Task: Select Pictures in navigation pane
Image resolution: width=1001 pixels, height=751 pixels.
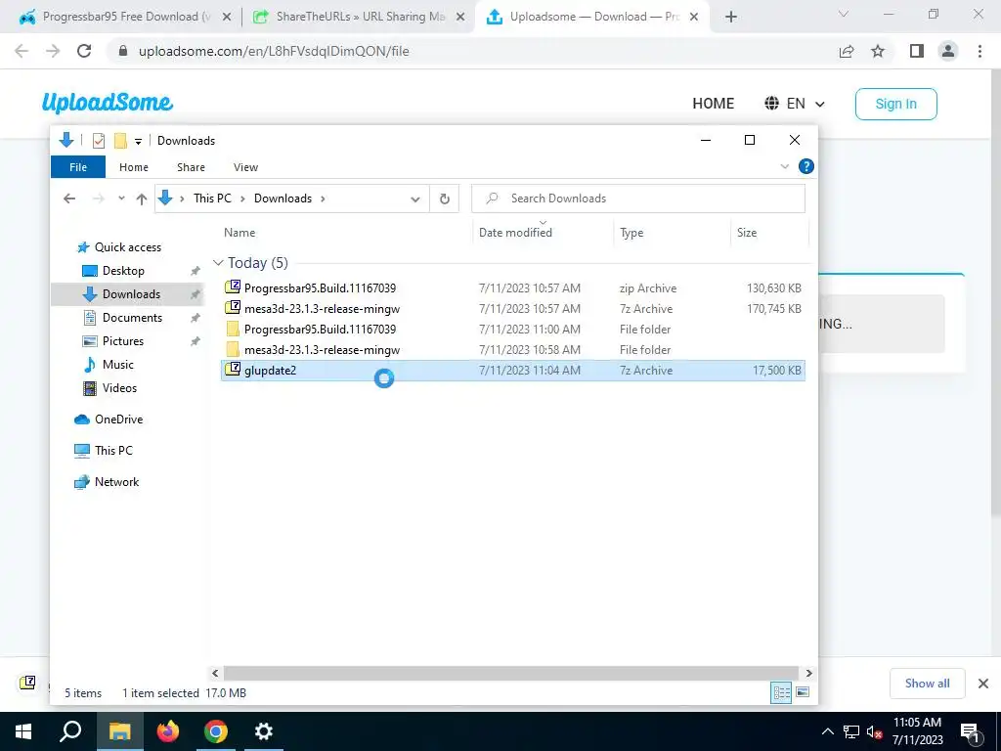Action: coord(122,341)
